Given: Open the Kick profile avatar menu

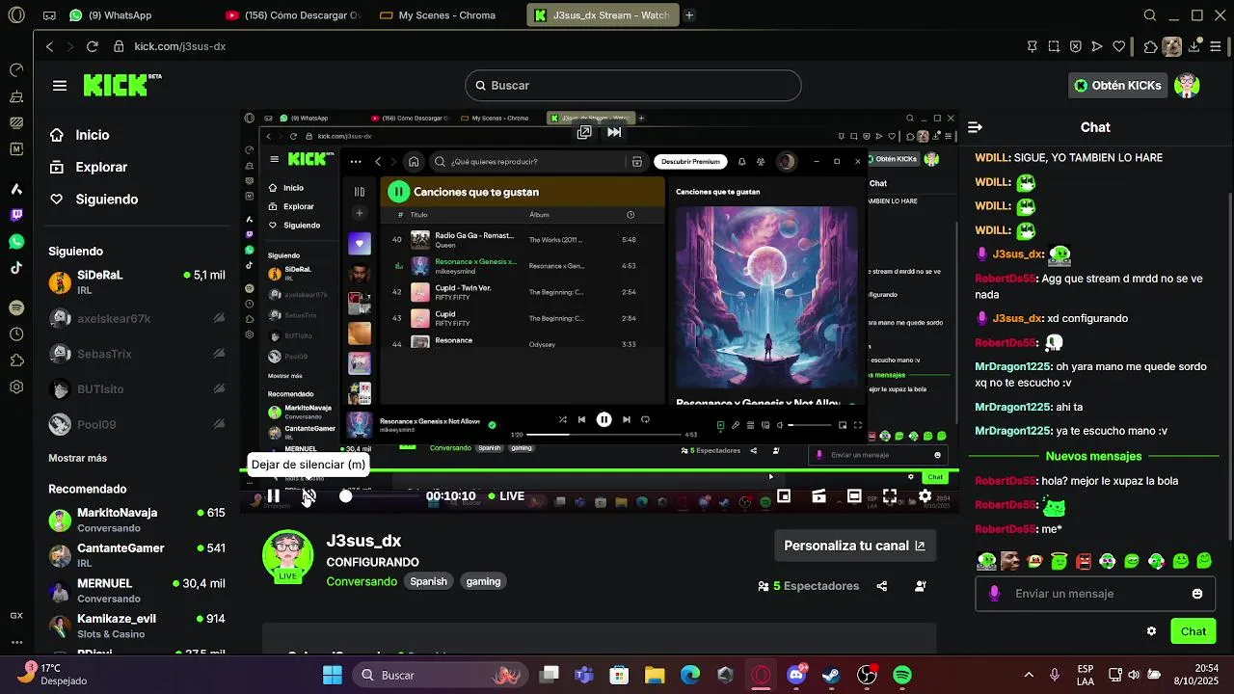Looking at the screenshot, I should pyautogui.click(x=1187, y=86).
